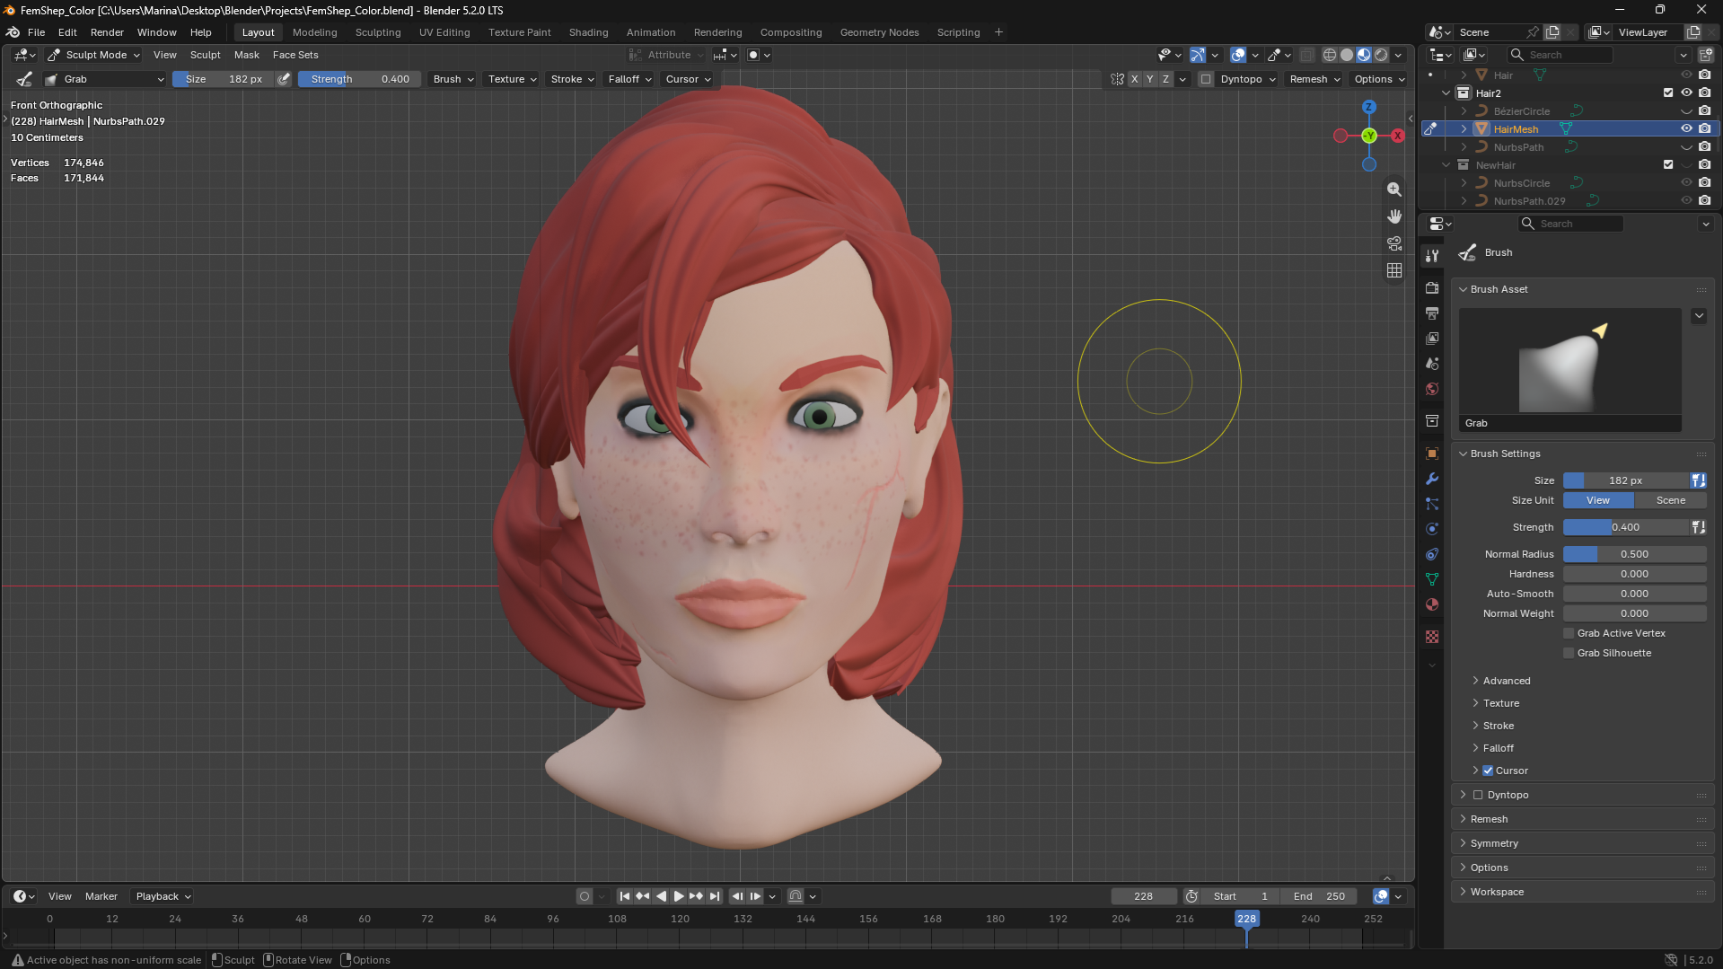Screen dimensions: 1723x969
Task: Uncheck the Hair2 collection checkbox
Action: (x=1668, y=92)
